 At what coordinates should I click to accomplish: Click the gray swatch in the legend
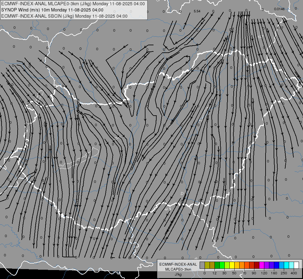coord(202,265)
